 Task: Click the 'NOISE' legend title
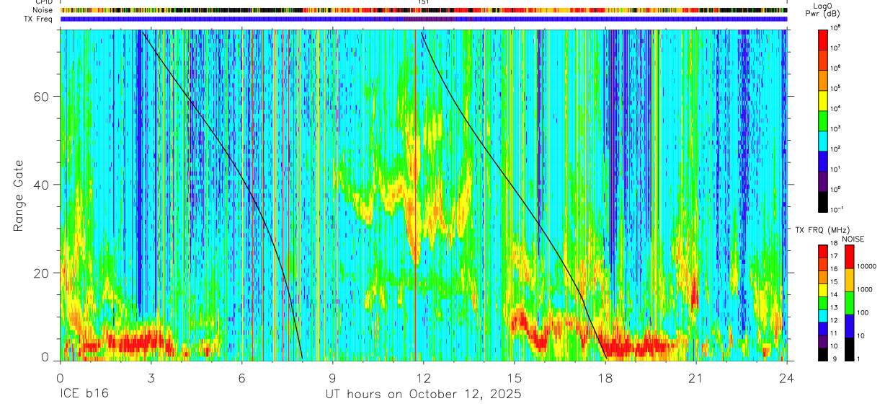click(853, 238)
